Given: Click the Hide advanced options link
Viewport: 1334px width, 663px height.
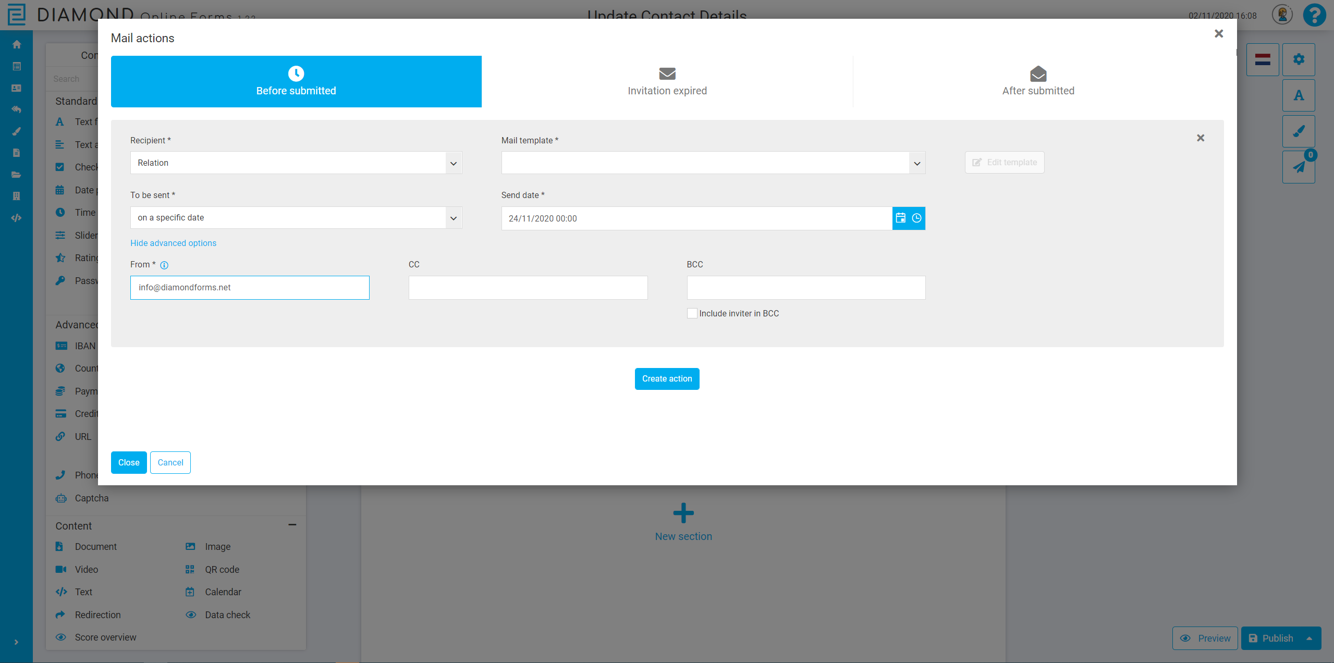Looking at the screenshot, I should (x=173, y=243).
